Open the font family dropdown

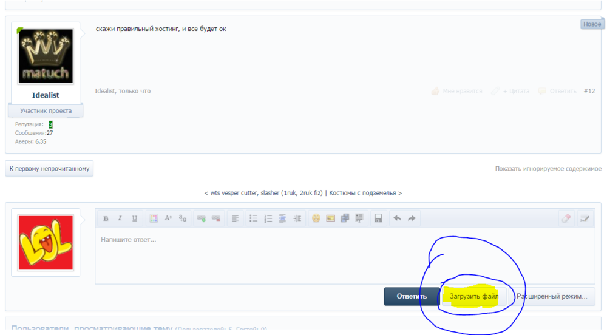[183, 218]
